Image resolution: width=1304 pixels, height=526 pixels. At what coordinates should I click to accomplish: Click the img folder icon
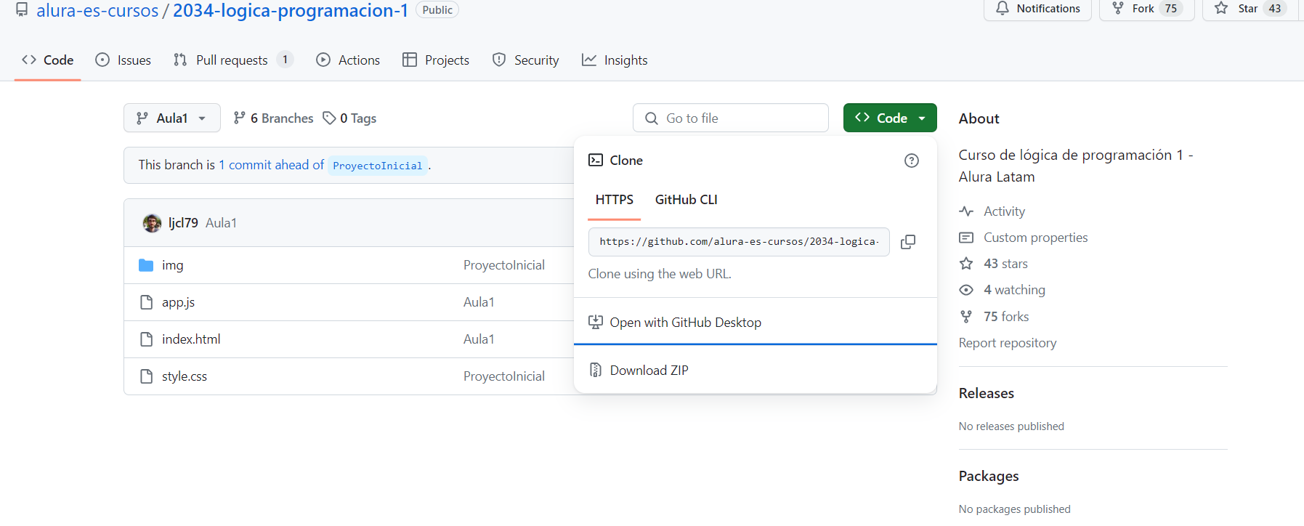(x=146, y=265)
